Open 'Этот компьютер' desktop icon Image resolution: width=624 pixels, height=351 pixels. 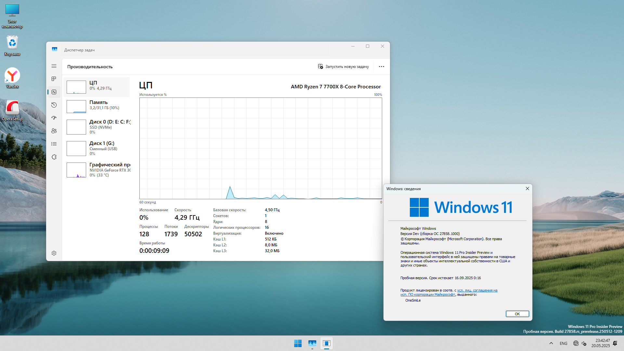[x=12, y=16]
